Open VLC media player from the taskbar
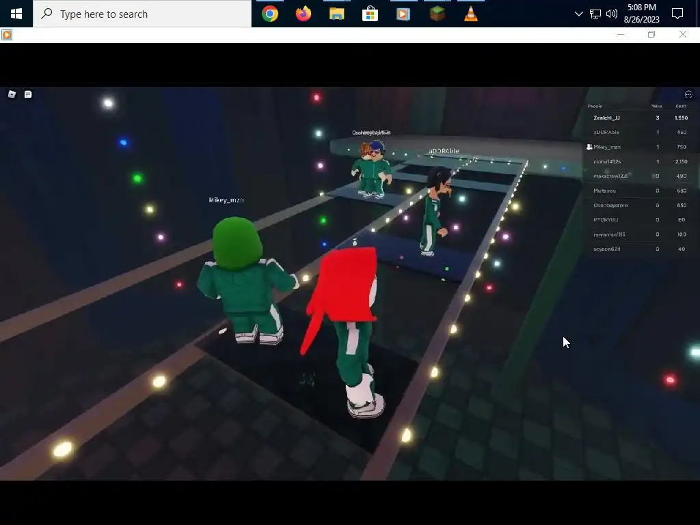Screen dimensions: 700x525 click(x=470, y=14)
